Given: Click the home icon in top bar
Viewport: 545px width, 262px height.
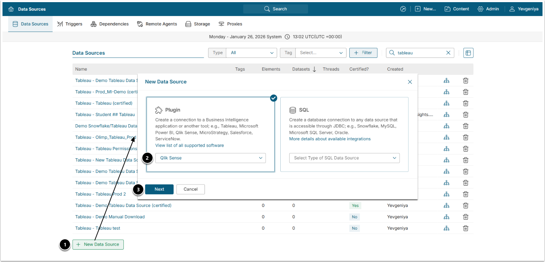Looking at the screenshot, I should pos(11,9).
